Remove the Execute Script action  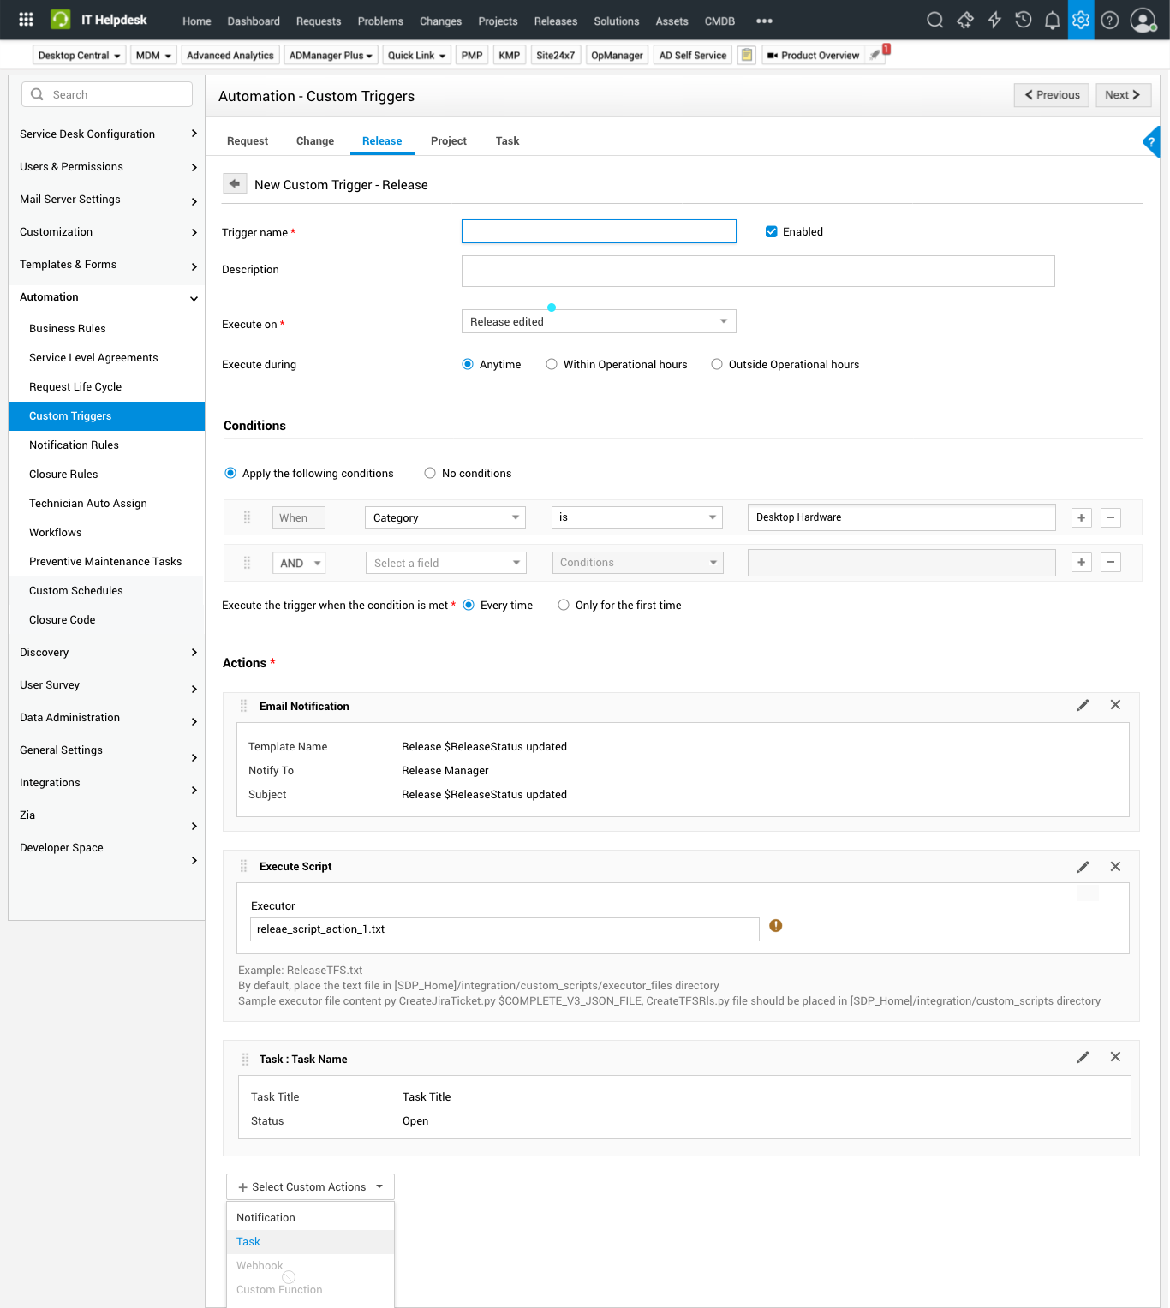pos(1115,866)
